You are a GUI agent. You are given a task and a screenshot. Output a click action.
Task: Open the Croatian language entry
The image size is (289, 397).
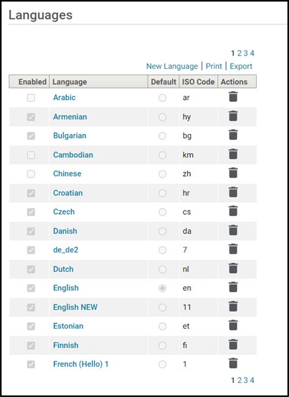pyautogui.click(x=68, y=193)
